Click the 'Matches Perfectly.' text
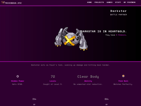 [x=123, y=84]
